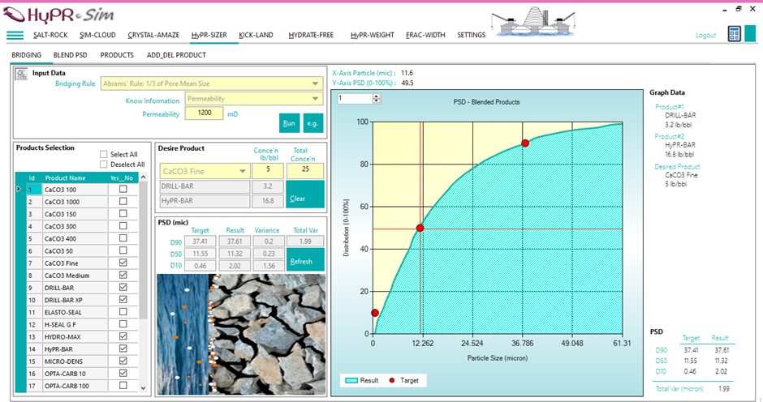Image resolution: width=763 pixels, height=402 pixels.
Task: Expand the Bridging Rule dropdown
Action: pyautogui.click(x=315, y=83)
